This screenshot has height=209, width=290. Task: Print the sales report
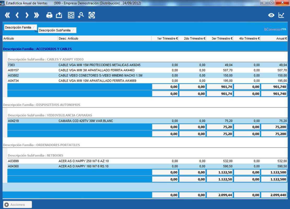point(49,15)
